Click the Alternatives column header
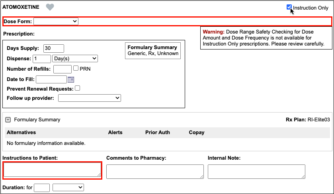334x194 pixels. coord(21,133)
